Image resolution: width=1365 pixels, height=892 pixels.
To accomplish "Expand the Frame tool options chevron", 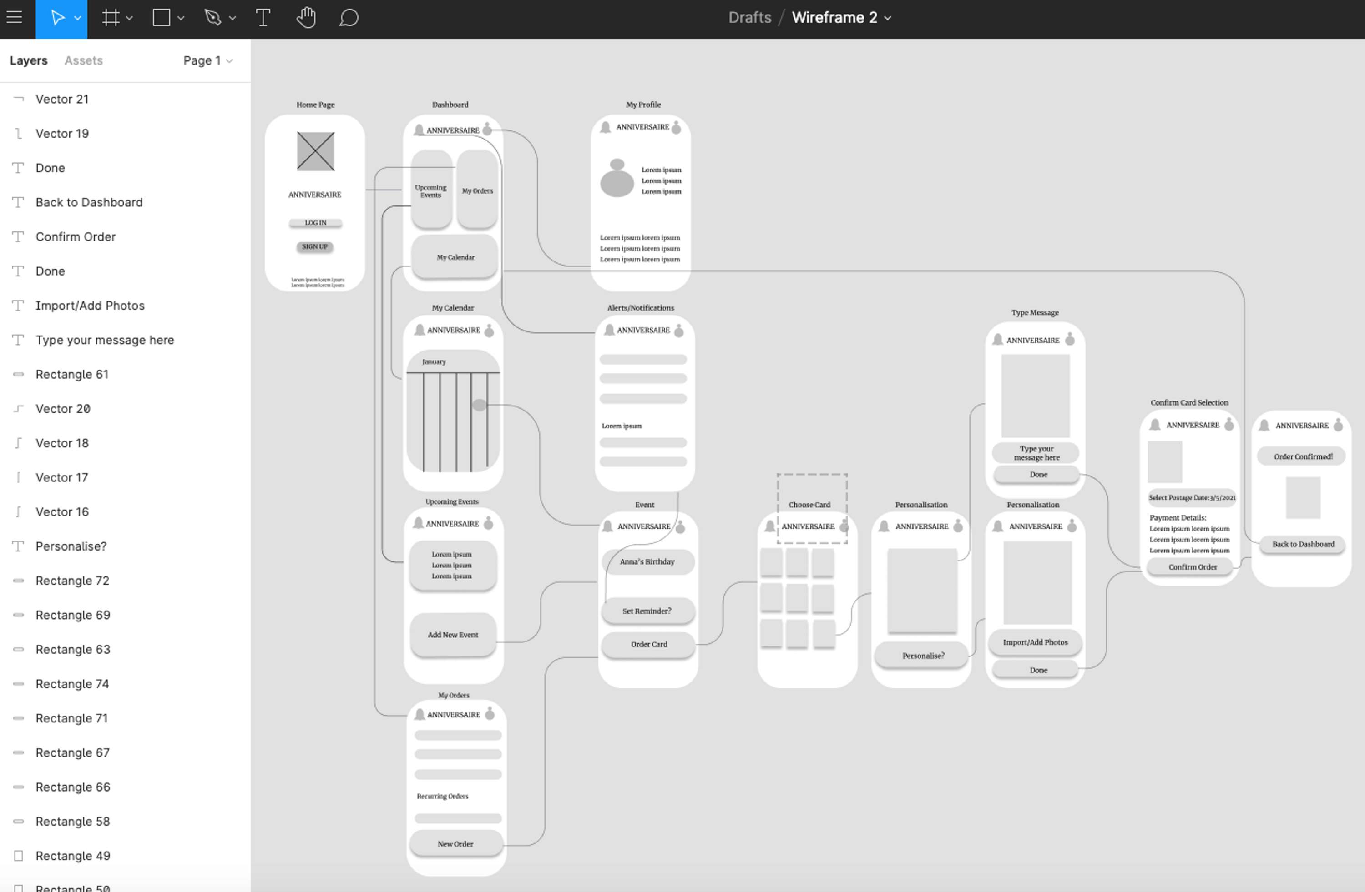I will [129, 18].
